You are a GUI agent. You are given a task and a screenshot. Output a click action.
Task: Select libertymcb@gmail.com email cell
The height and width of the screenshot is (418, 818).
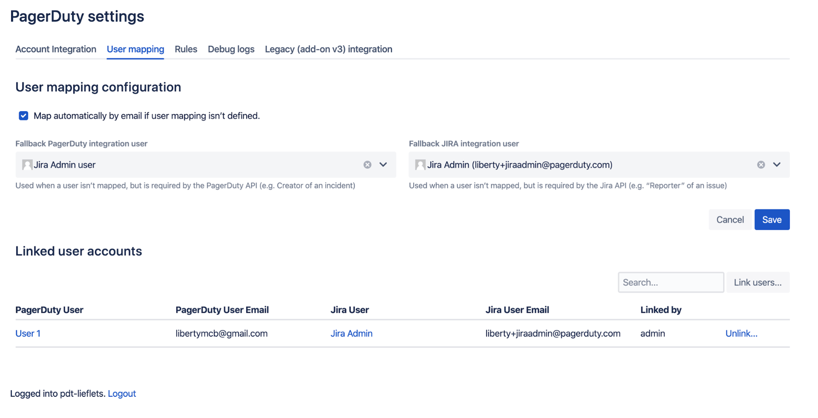pyautogui.click(x=222, y=334)
